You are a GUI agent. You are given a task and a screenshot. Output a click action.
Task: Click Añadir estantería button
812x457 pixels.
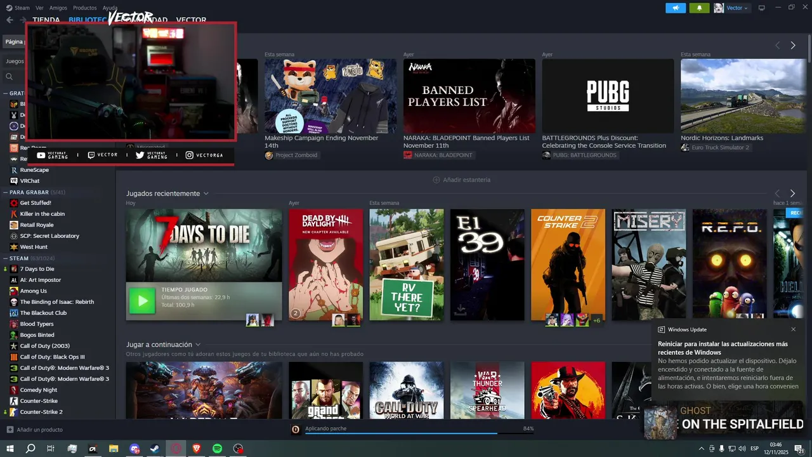[x=461, y=180]
